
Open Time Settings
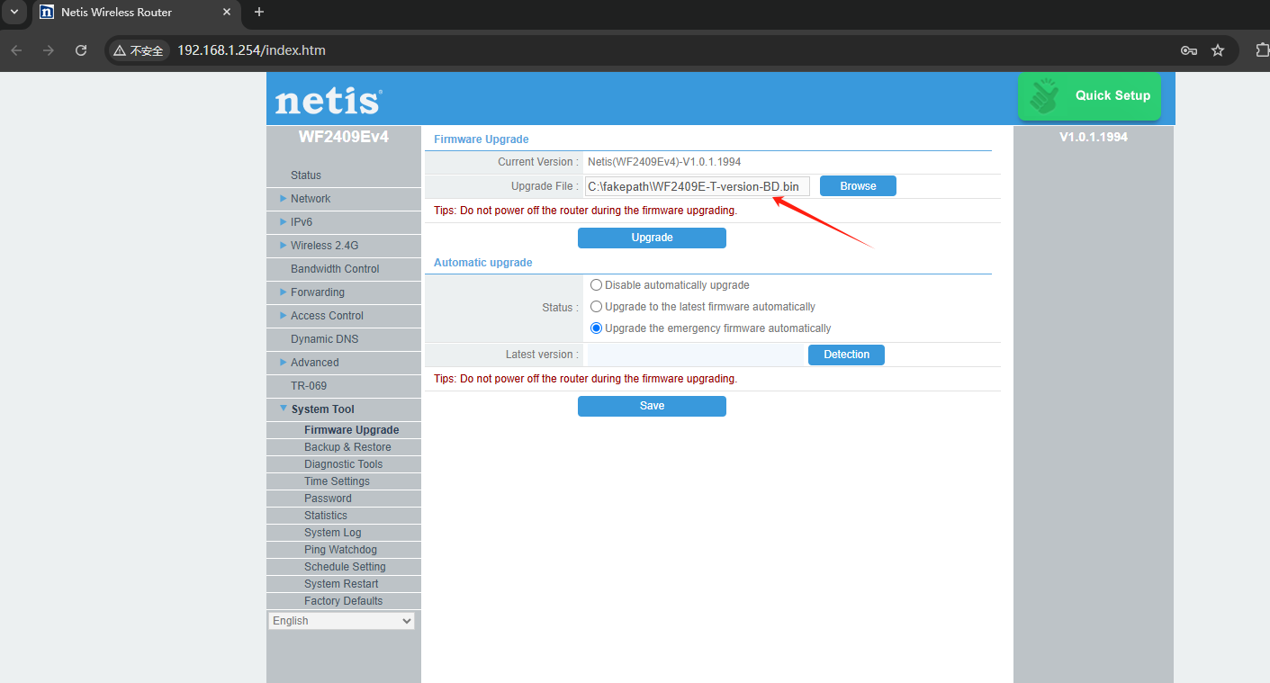(337, 481)
